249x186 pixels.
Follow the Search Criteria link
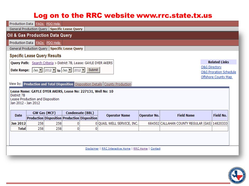point(43,63)
